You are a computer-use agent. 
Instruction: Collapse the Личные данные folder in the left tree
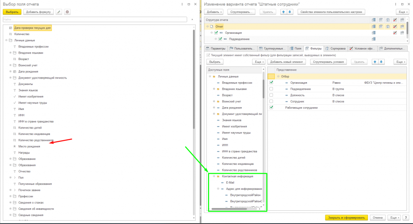[6, 40]
